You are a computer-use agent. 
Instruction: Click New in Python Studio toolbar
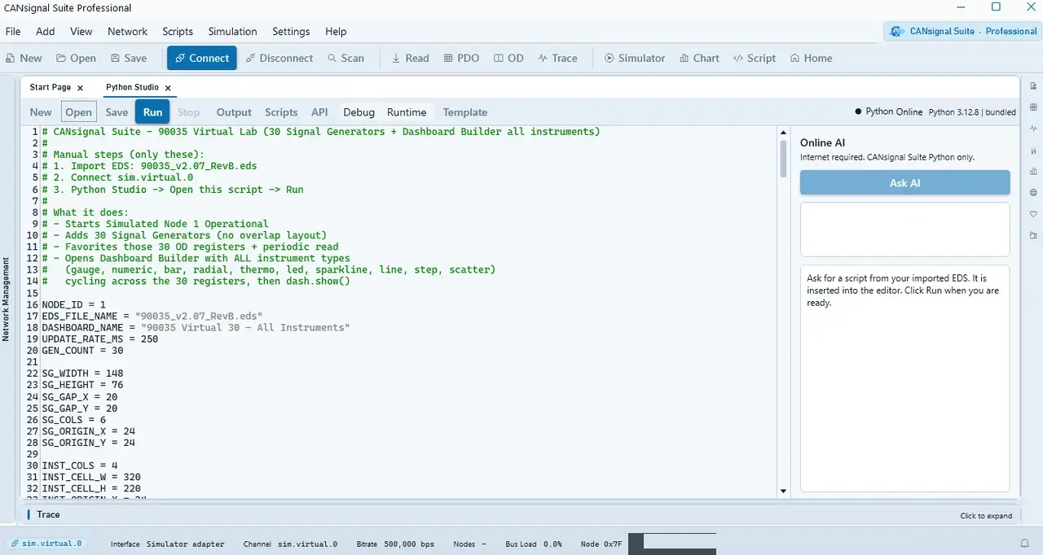(41, 112)
